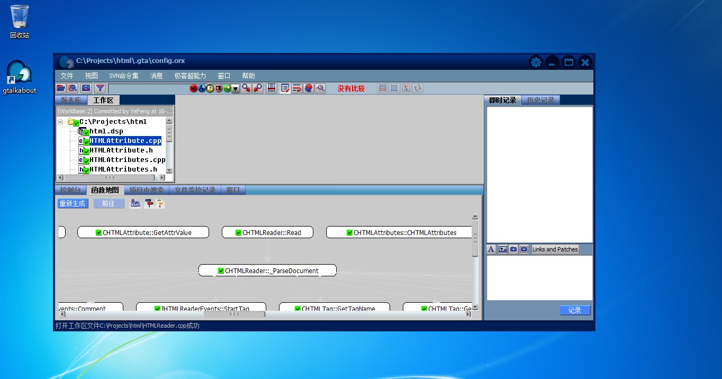Click the blue Aa circle icon
The image size is (722, 379).
tap(202, 88)
